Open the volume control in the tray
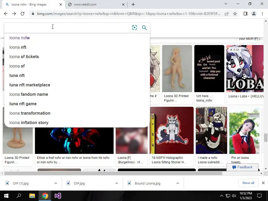This screenshot has width=268, height=201. (234, 196)
